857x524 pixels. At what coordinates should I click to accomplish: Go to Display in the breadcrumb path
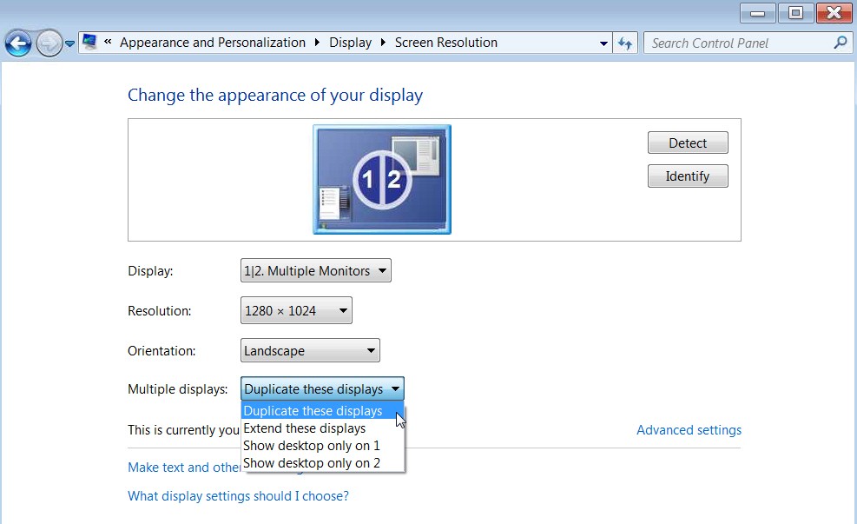pos(350,43)
